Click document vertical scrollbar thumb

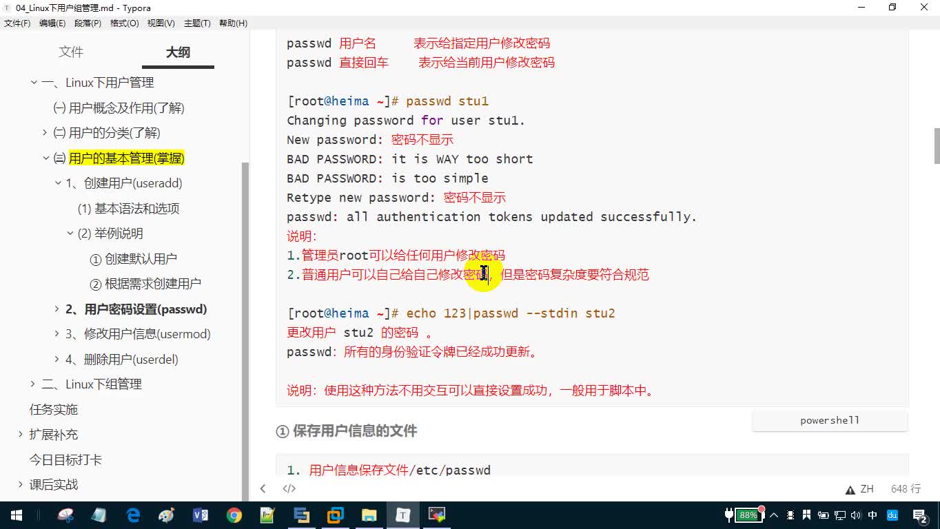(x=937, y=145)
